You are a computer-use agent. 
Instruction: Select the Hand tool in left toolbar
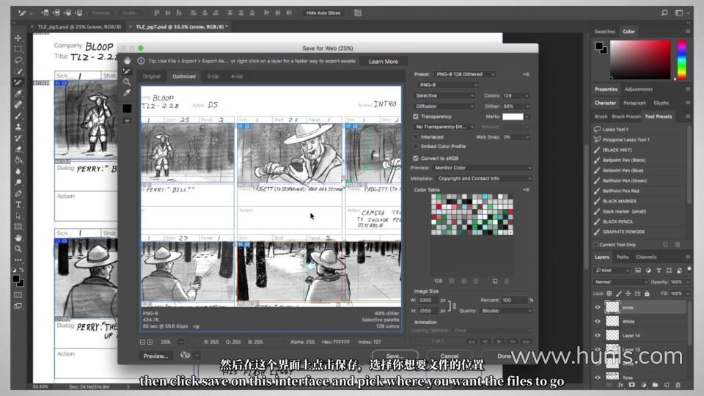click(x=18, y=238)
